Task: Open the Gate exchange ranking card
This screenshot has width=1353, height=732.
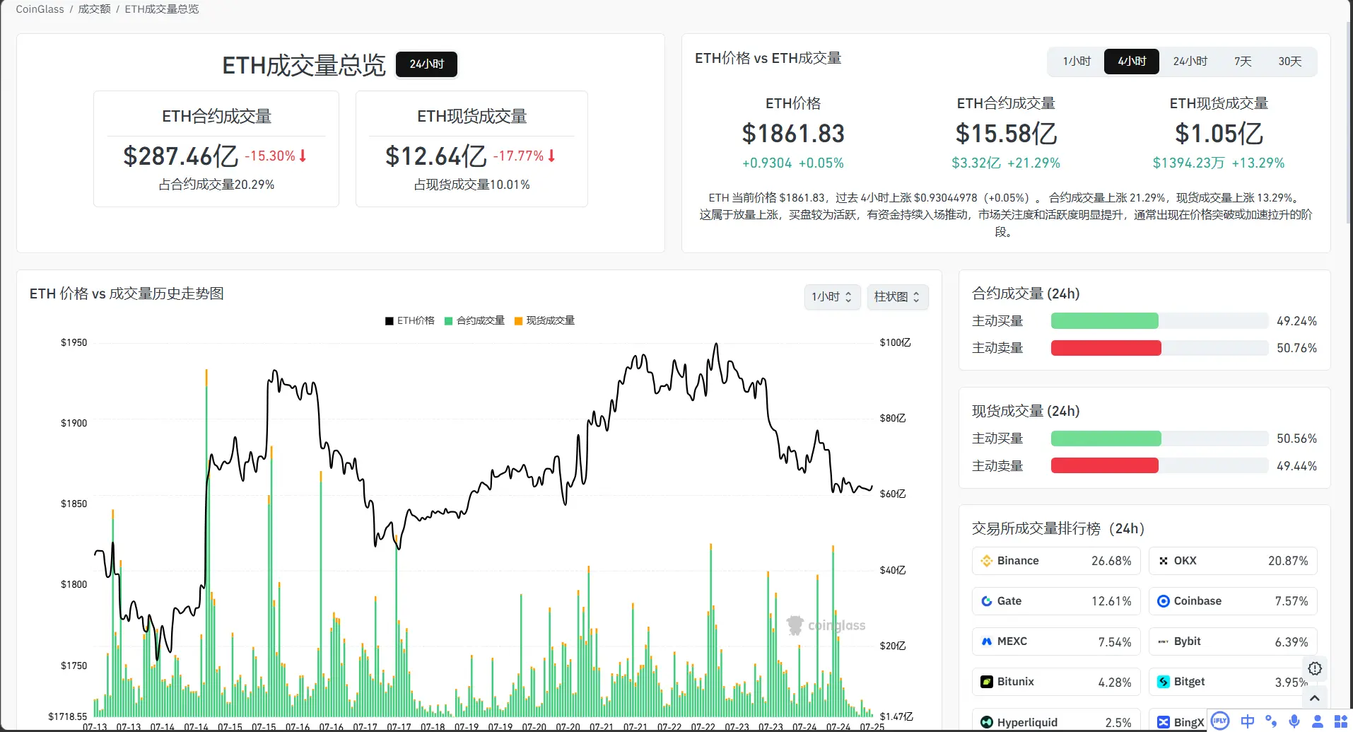Action: (1056, 601)
